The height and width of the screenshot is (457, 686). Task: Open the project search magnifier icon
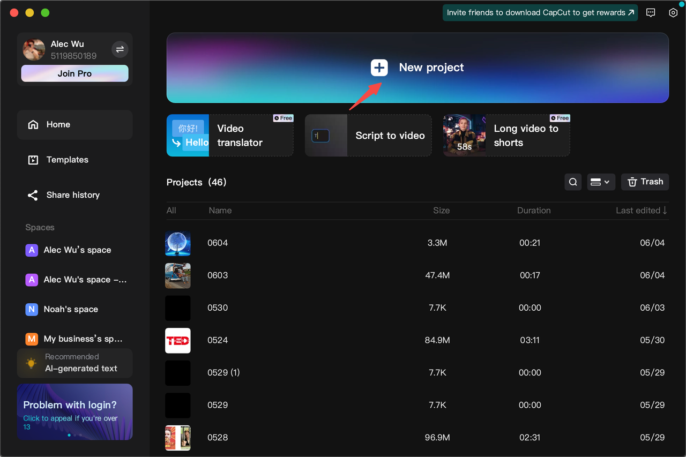click(573, 182)
